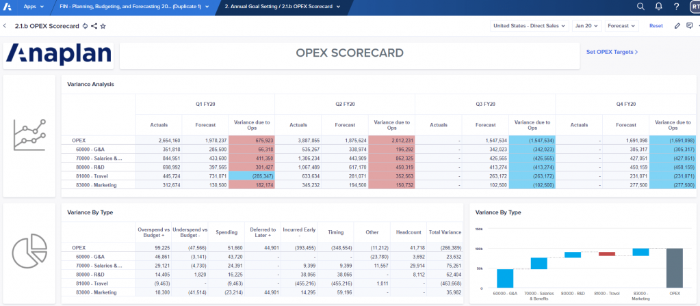
Task: Select red variance cell 2,012,231
Action: coord(391,140)
